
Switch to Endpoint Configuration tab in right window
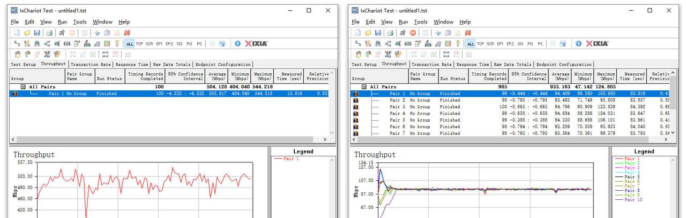(564, 65)
